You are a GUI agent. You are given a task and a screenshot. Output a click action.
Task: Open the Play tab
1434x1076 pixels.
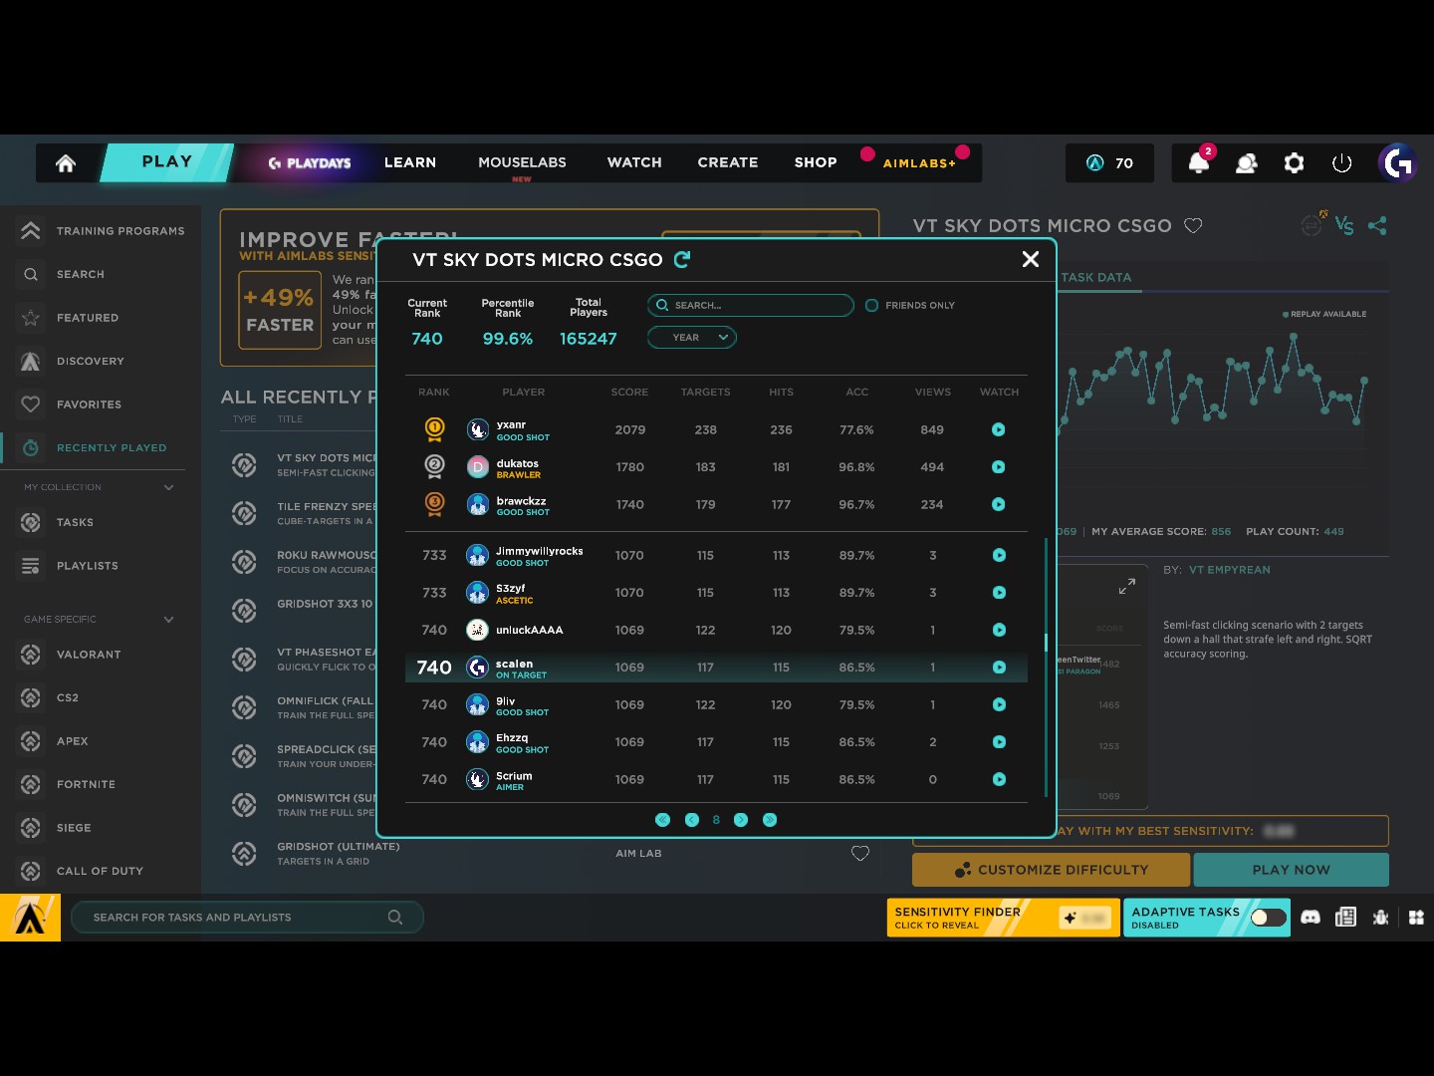(x=167, y=162)
